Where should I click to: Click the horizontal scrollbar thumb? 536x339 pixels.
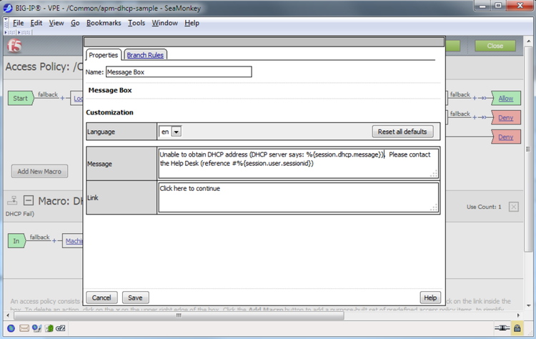[x=179, y=315]
